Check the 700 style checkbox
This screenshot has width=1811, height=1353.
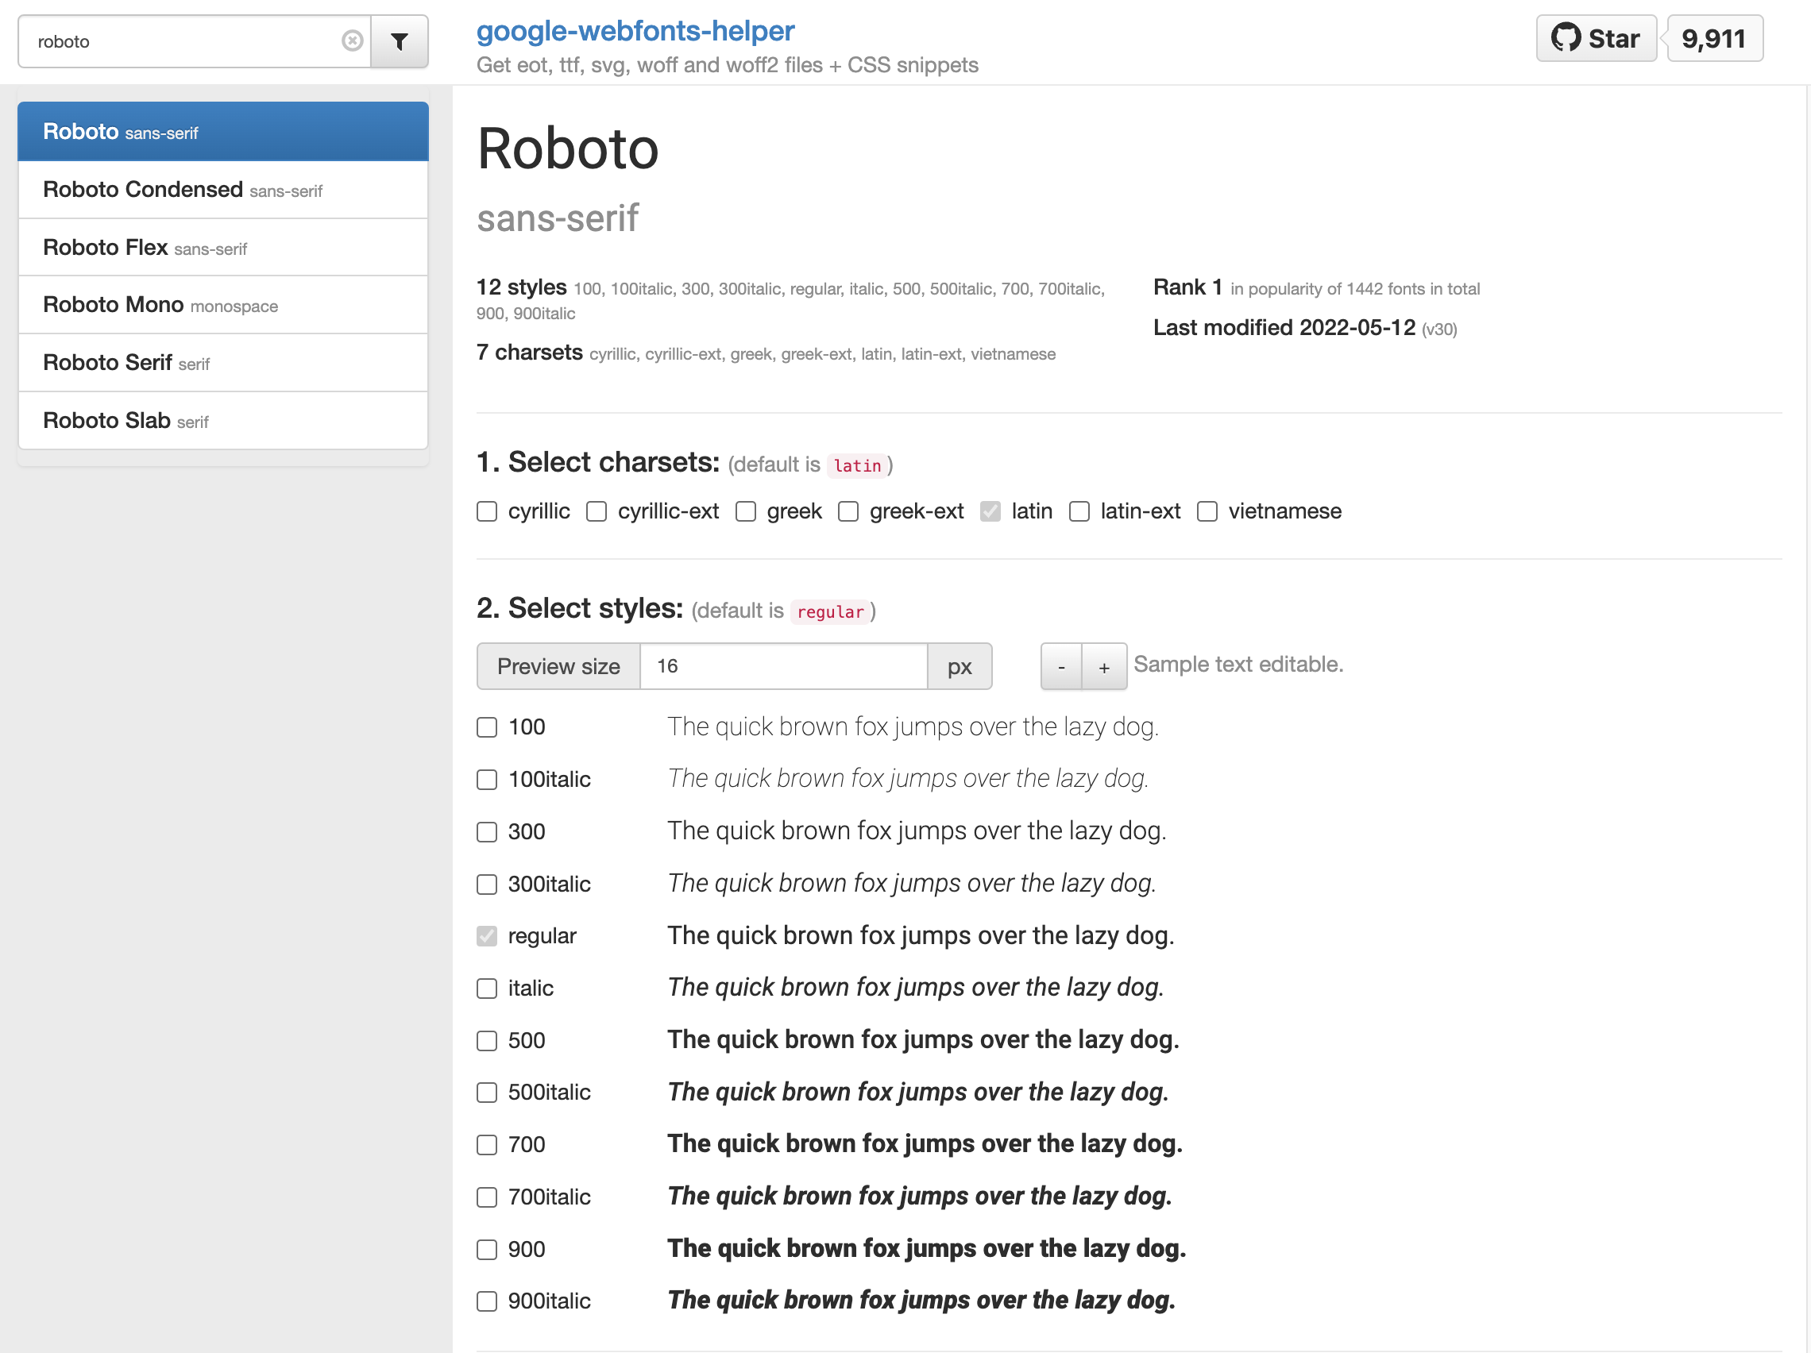[x=487, y=1145]
